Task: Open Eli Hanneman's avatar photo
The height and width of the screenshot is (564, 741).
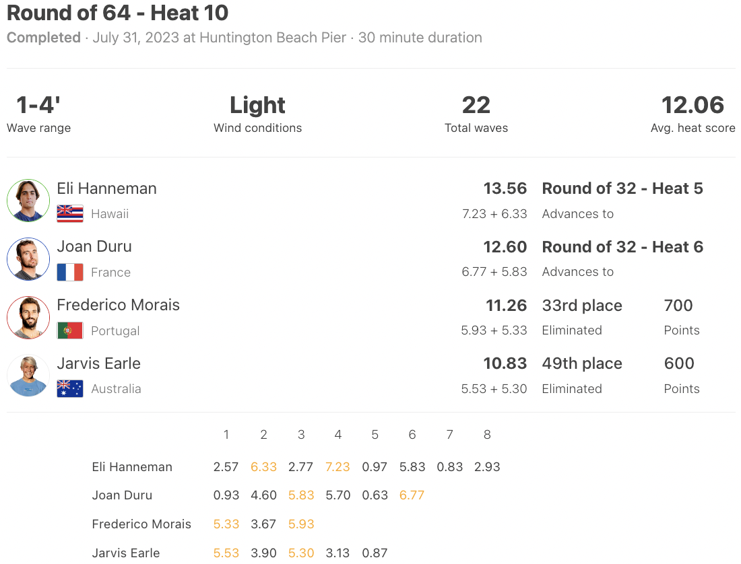Action: coord(28,201)
